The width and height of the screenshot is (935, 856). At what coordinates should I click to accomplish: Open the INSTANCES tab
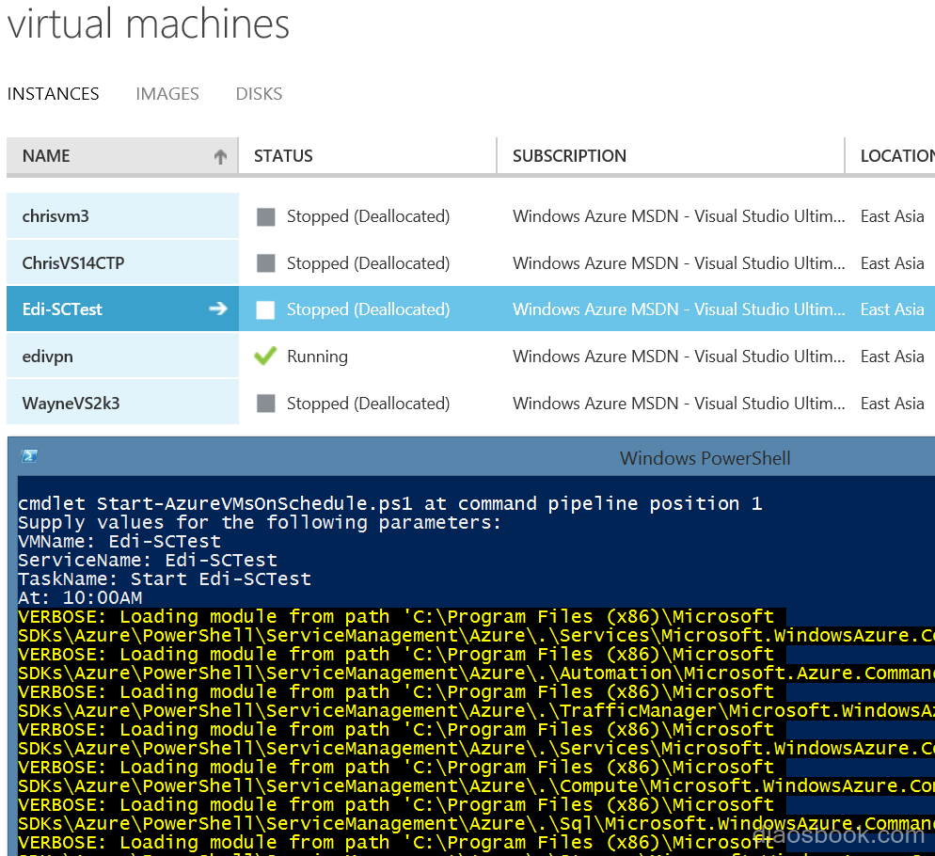tap(53, 94)
